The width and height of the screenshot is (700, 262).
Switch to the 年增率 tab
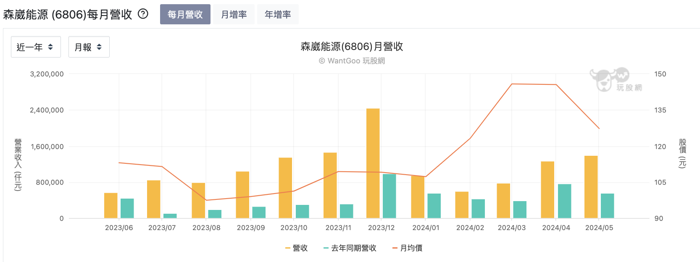point(278,14)
